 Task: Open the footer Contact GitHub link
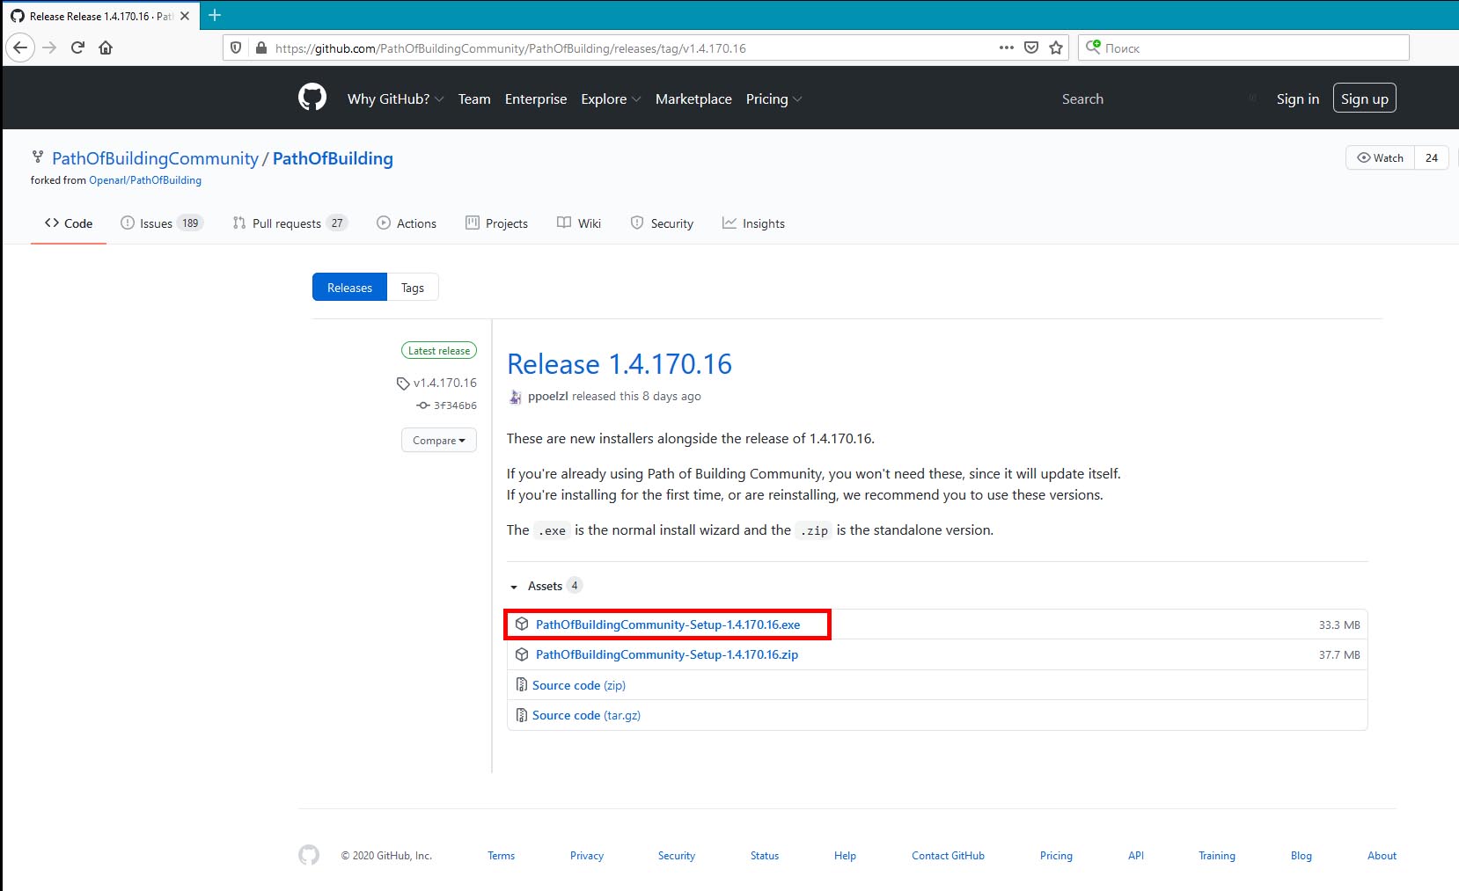[948, 856]
